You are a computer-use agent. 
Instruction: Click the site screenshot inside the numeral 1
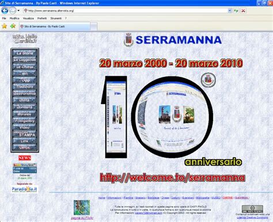(x=116, y=117)
